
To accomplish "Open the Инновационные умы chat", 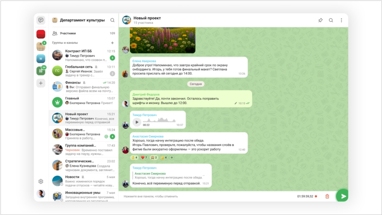I will pyautogui.click(x=83, y=196).
